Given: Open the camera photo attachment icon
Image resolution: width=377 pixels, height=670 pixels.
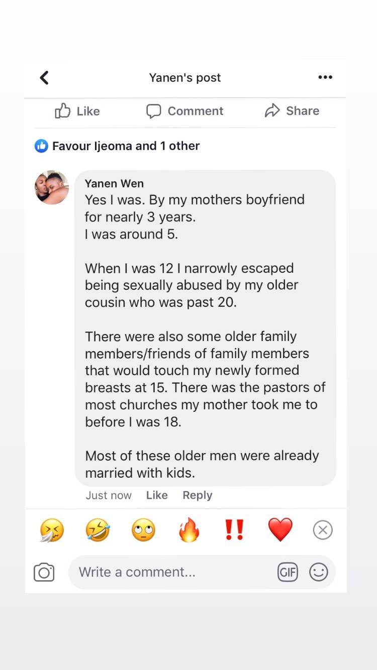Looking at the screenshot, I should 44,573.
